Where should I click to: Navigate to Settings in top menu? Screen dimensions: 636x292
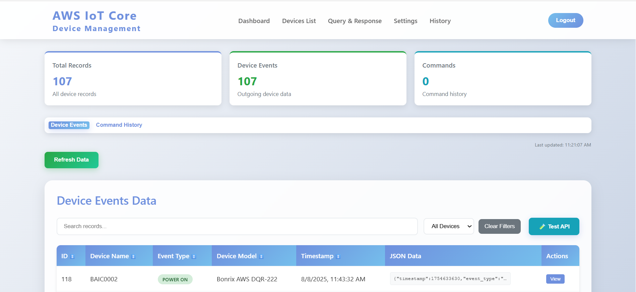point(405,21)
